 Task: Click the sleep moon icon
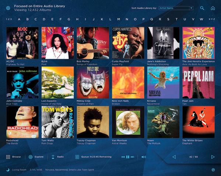tap(8, 170)
